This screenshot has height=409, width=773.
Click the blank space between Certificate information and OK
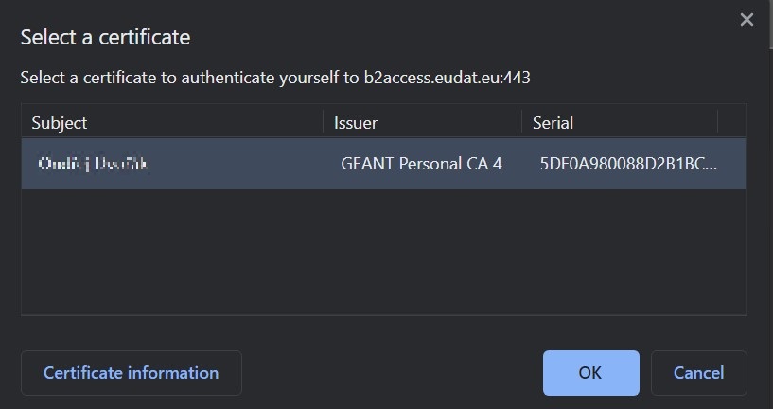[x=393, y=373]
